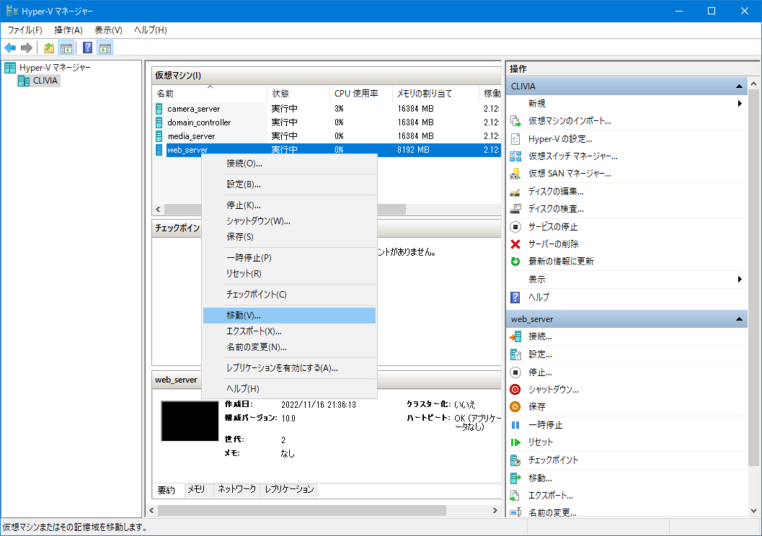Image resolution: width=762 pixels, height=536 pixels.
Task: Click the forward arrow toolbar icon
Action: [x=27, y=48]
